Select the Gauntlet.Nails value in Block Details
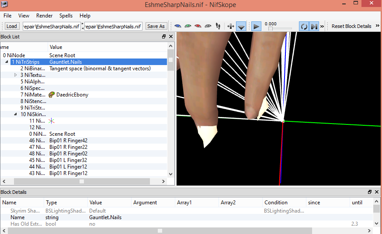 105,217
